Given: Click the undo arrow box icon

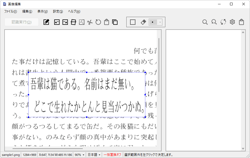Looking at the screenshot, I should click(x=57, y=22).
